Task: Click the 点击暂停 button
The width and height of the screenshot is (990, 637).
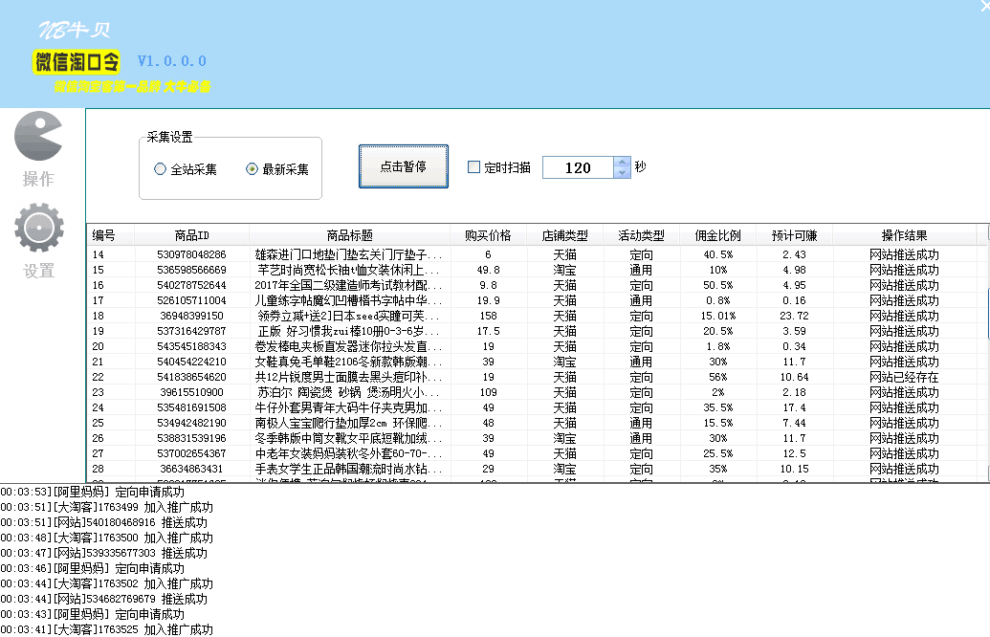Action: click(404, 166)
